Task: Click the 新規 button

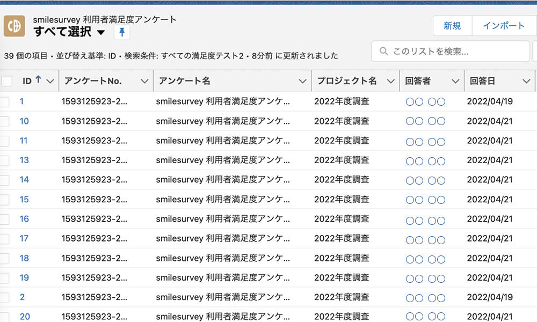Action: (x=452, y=26)
